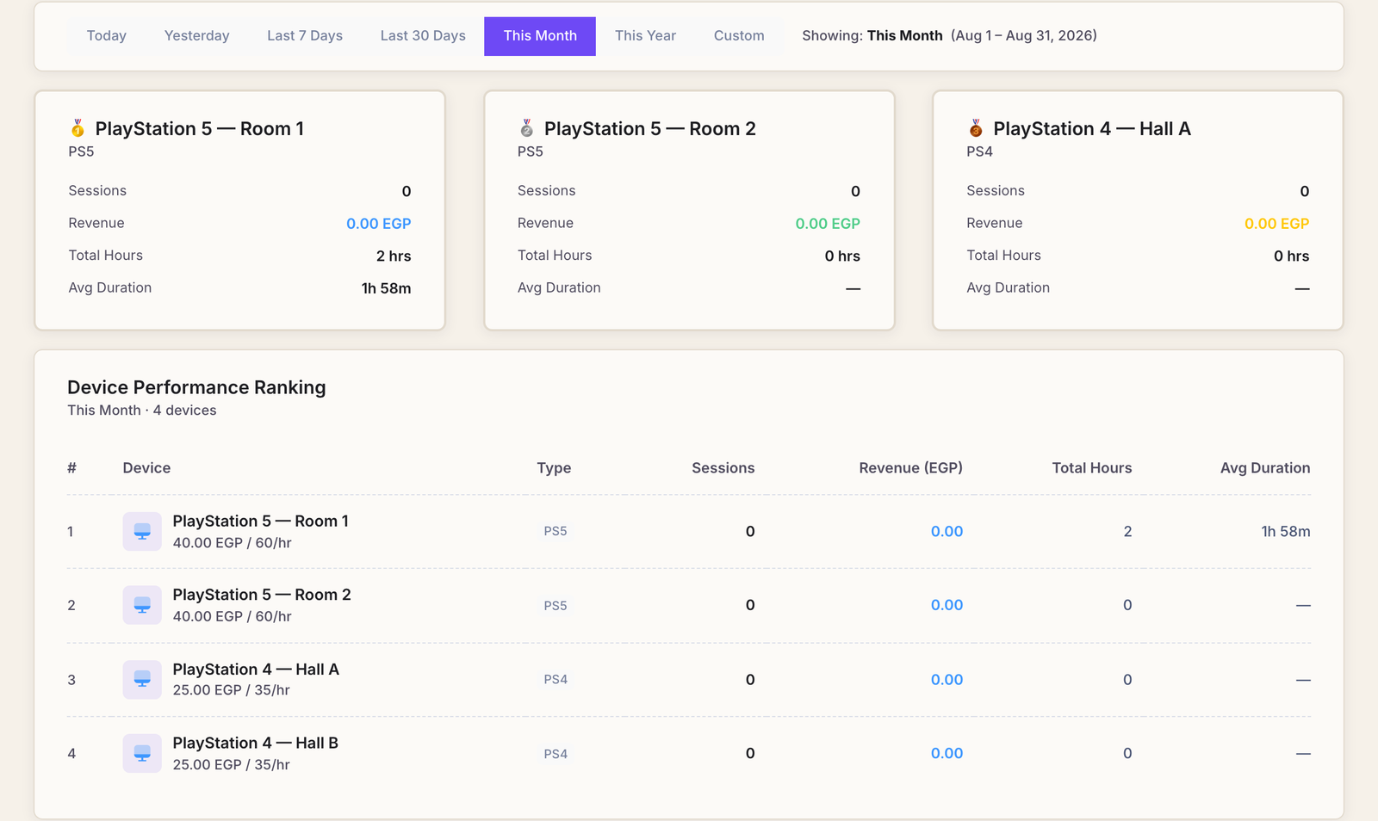Click PlayStation 4 — Hall A in ranking table

coord(256,670)
